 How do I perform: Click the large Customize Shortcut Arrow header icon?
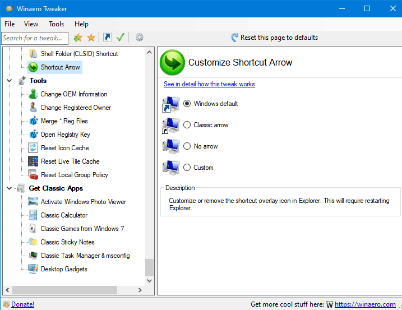point(172,62)
